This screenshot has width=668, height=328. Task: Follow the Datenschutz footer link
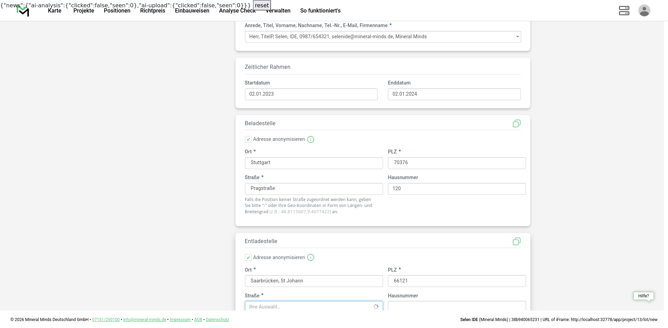[217, 320]
